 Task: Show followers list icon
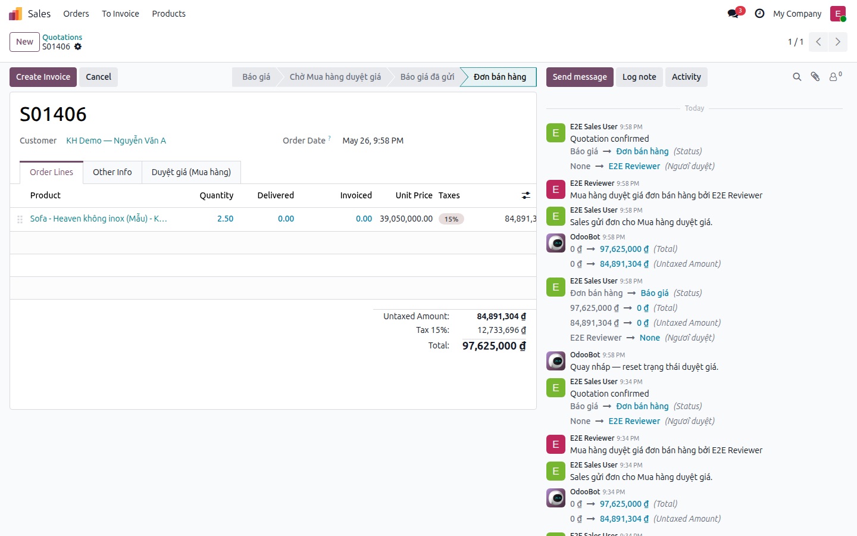(x=836, y=77)
